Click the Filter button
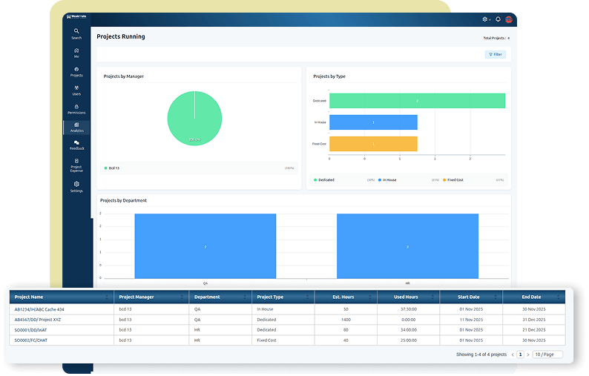Screen dimensions: 589x376 (496, 54)
